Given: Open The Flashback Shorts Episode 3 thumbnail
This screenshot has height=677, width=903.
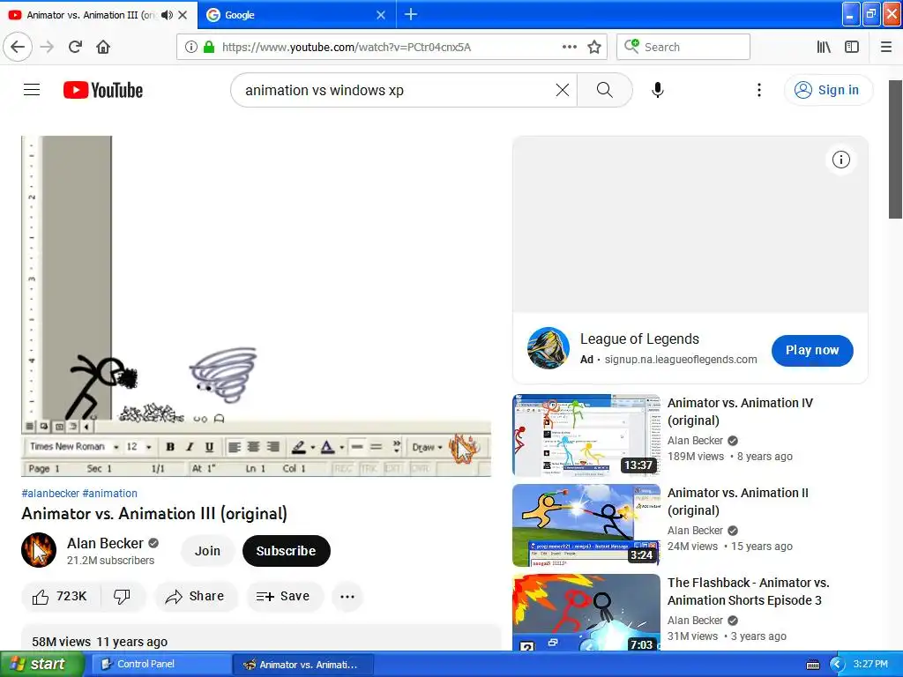Looking at the screenshot, I should pos(586,613).
